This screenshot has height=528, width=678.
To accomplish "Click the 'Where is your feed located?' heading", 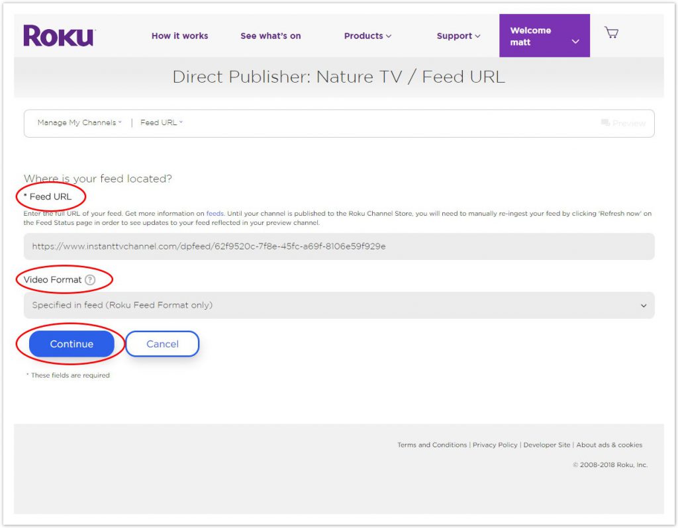I will (98, 179).
